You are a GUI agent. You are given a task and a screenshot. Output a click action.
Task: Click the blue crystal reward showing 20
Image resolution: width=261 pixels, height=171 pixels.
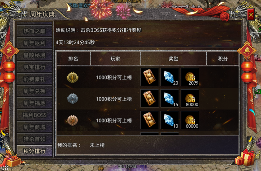pos(169,77)
